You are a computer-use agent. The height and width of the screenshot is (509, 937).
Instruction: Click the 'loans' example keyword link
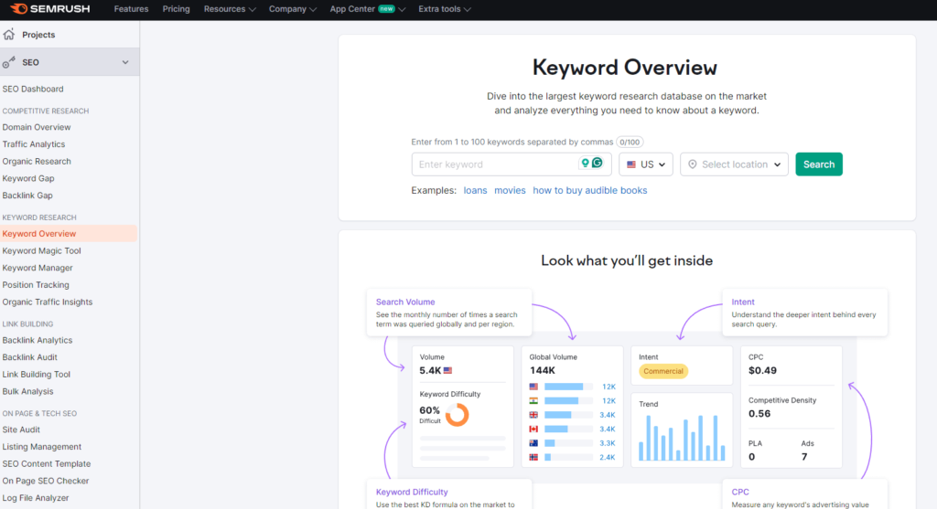tap(475, 190)
